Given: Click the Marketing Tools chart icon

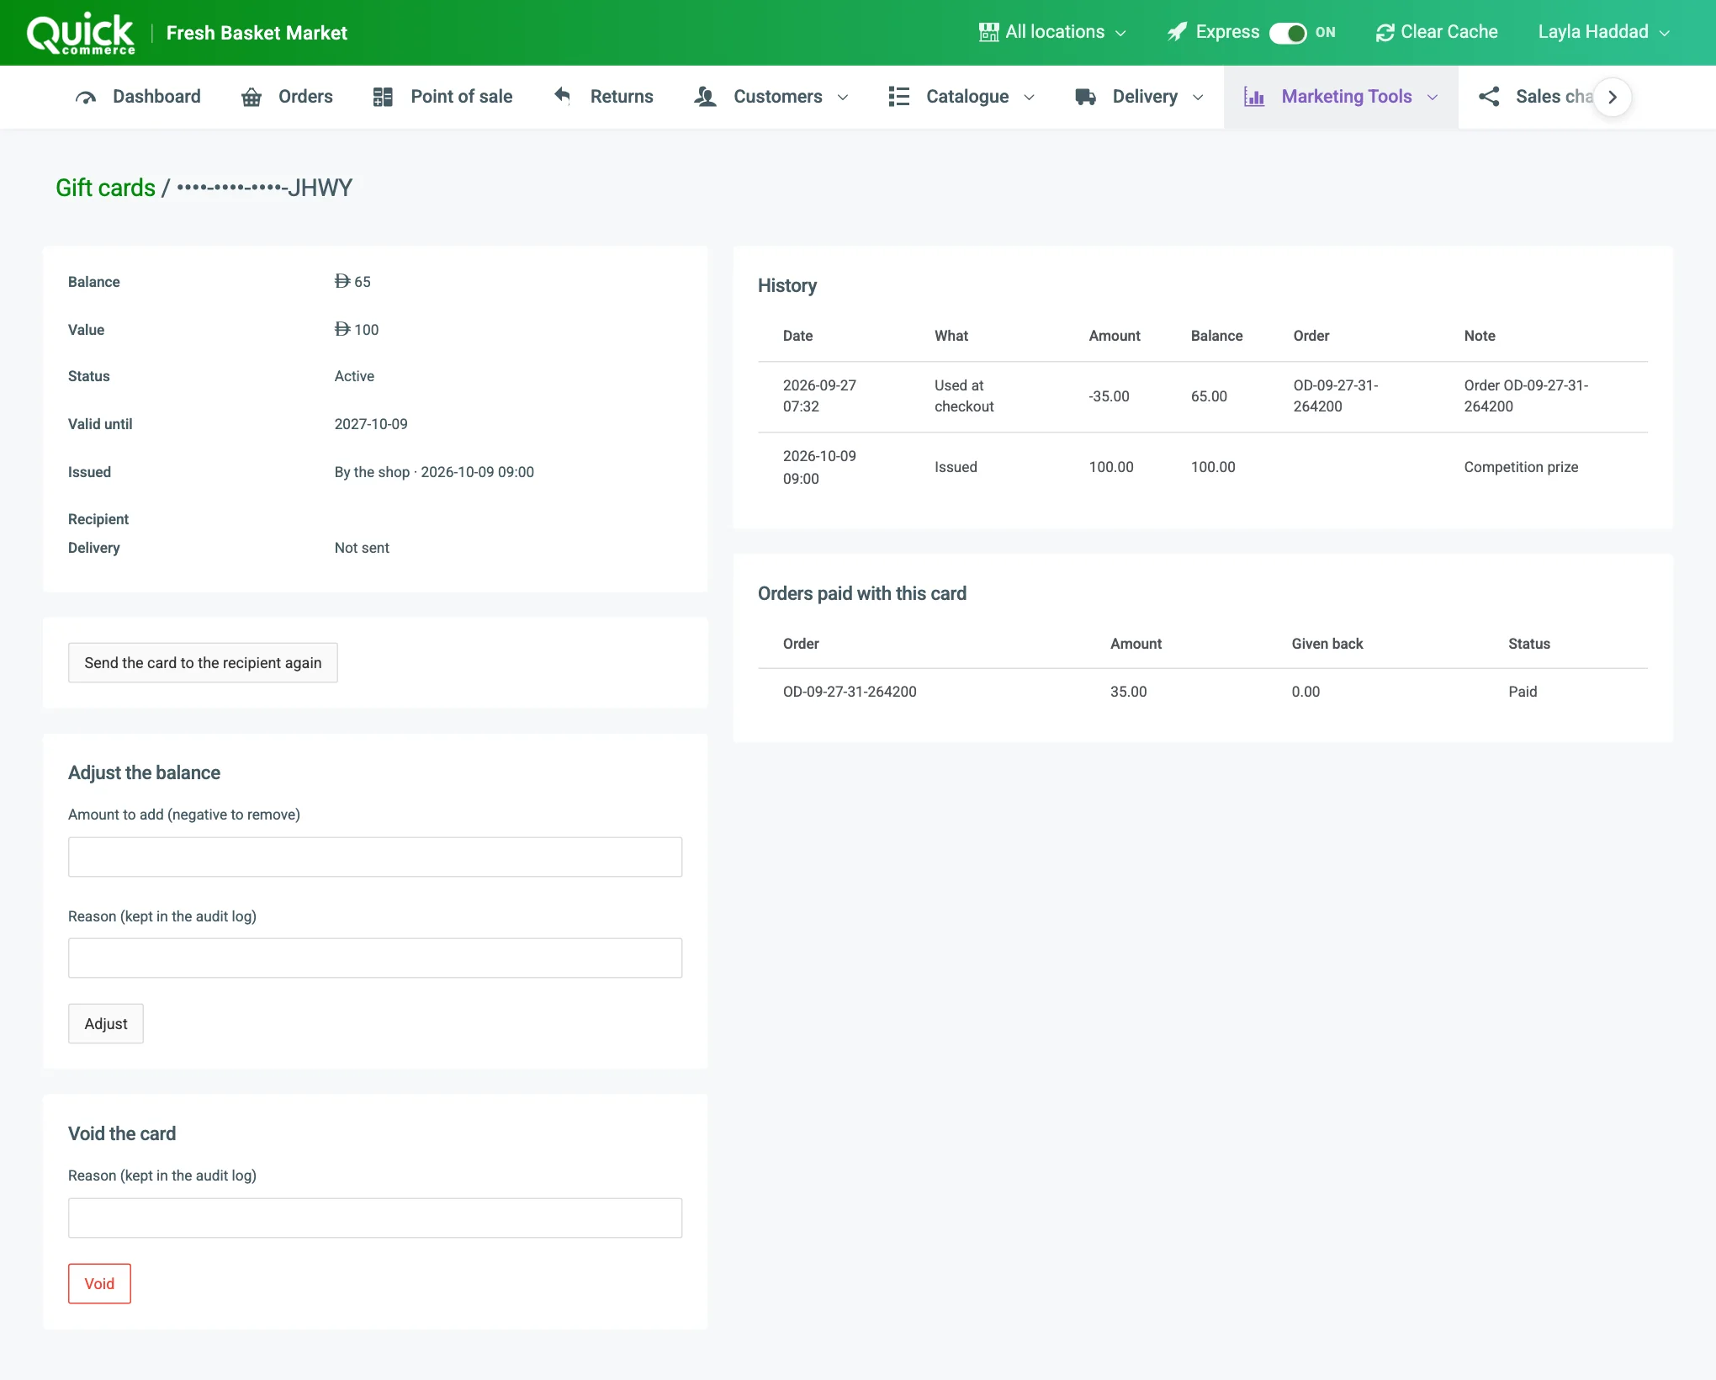Looking at the screenshot, I should pyautogui.click(x=1254, y=97).
